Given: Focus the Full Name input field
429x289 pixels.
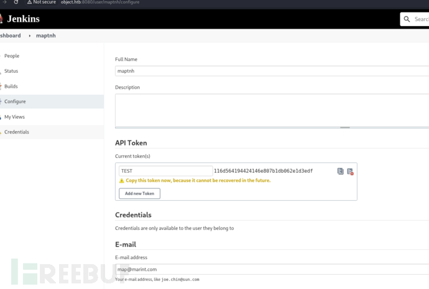Looking at the screenshot, I should tap(272, 71).
